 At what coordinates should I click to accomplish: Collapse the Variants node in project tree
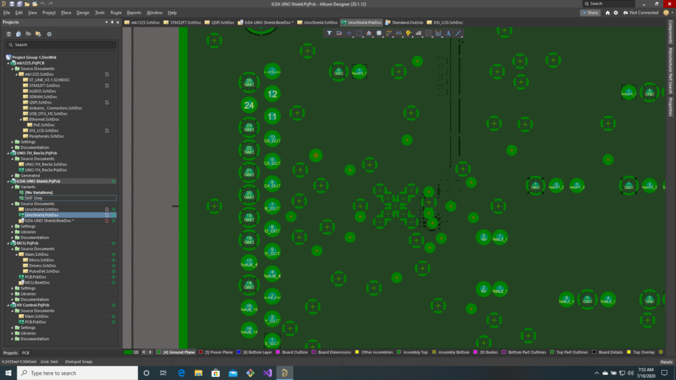click(13, 187)
